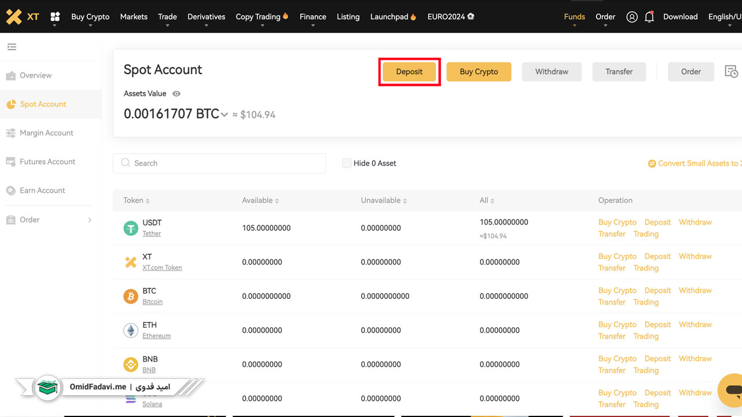
Task: Click the Overview wallet icon in sidebar
Action: pos(10,76)
